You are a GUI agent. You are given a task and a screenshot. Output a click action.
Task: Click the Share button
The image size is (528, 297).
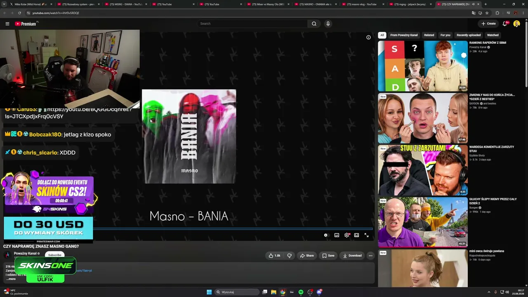306,255
